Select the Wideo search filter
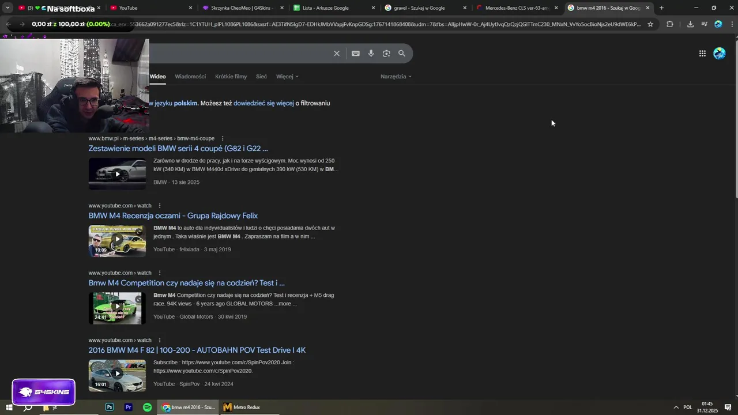 (157, 77)
